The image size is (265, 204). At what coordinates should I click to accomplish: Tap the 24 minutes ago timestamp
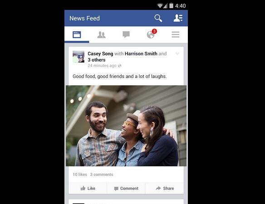(102, 66)
